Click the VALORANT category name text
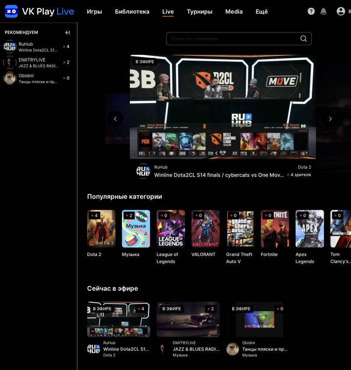 pos(204,254)
